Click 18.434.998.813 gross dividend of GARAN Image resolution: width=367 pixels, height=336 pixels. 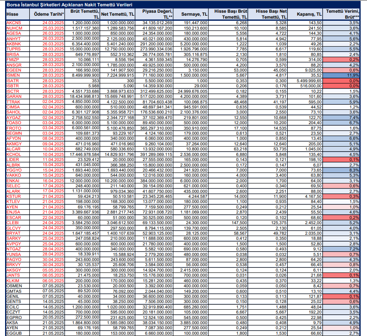(84, 97)
